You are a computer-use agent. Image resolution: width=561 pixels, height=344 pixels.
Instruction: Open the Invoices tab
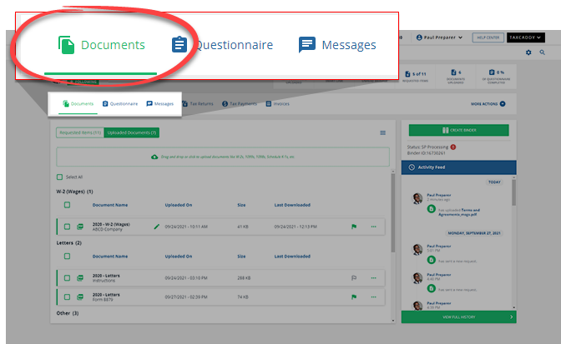pos(278,104)
